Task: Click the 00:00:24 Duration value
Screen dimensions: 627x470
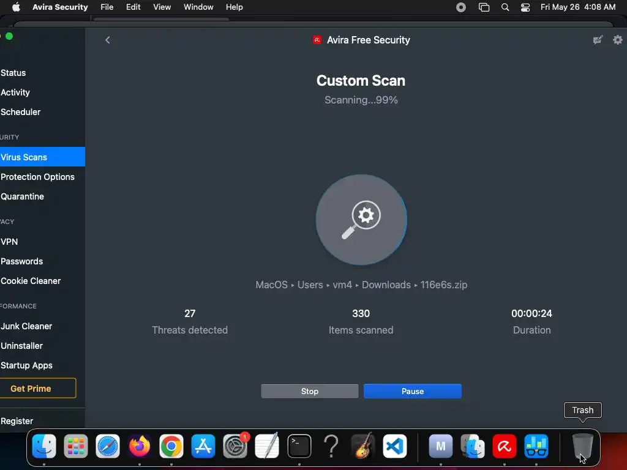Action: click(x=531, y=313)
